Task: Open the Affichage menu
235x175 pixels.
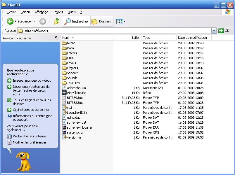Action: point(41,12)
